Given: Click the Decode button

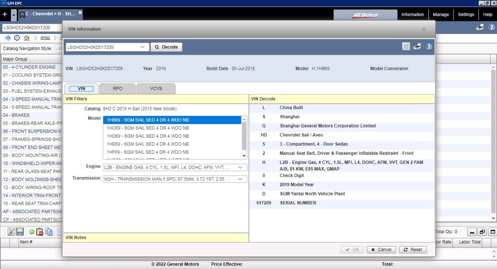Looking at the screenshot, I should [166, 47].
